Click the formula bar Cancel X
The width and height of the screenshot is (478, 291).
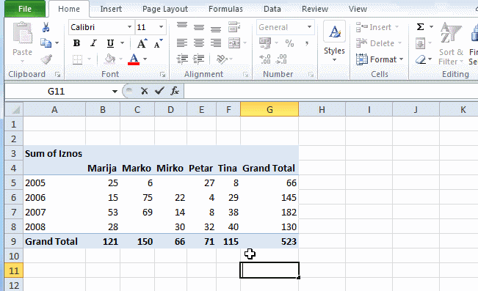pos(144,91)
